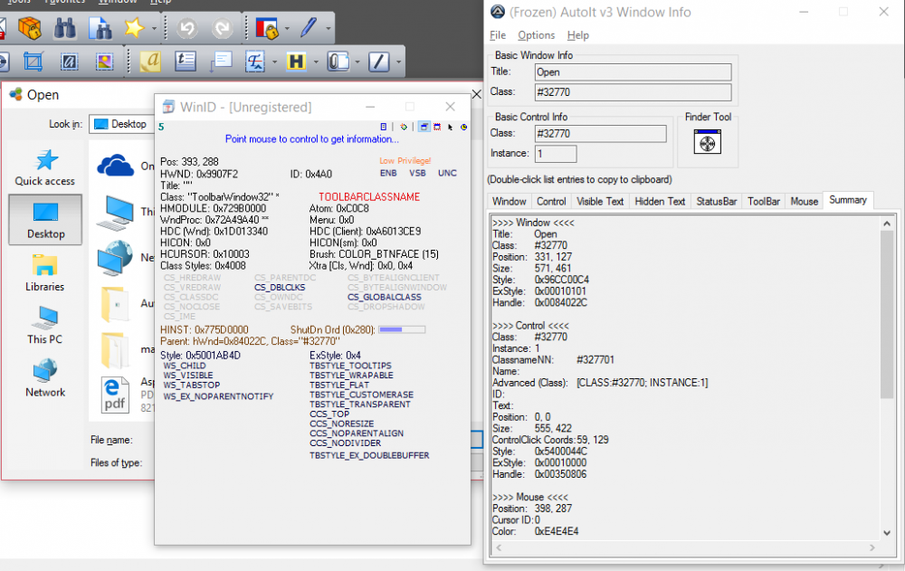Viewport: 905px width, 571px height.
Task: Open Libraries in the Open dialog sidebar
Action: click(45, 273)
